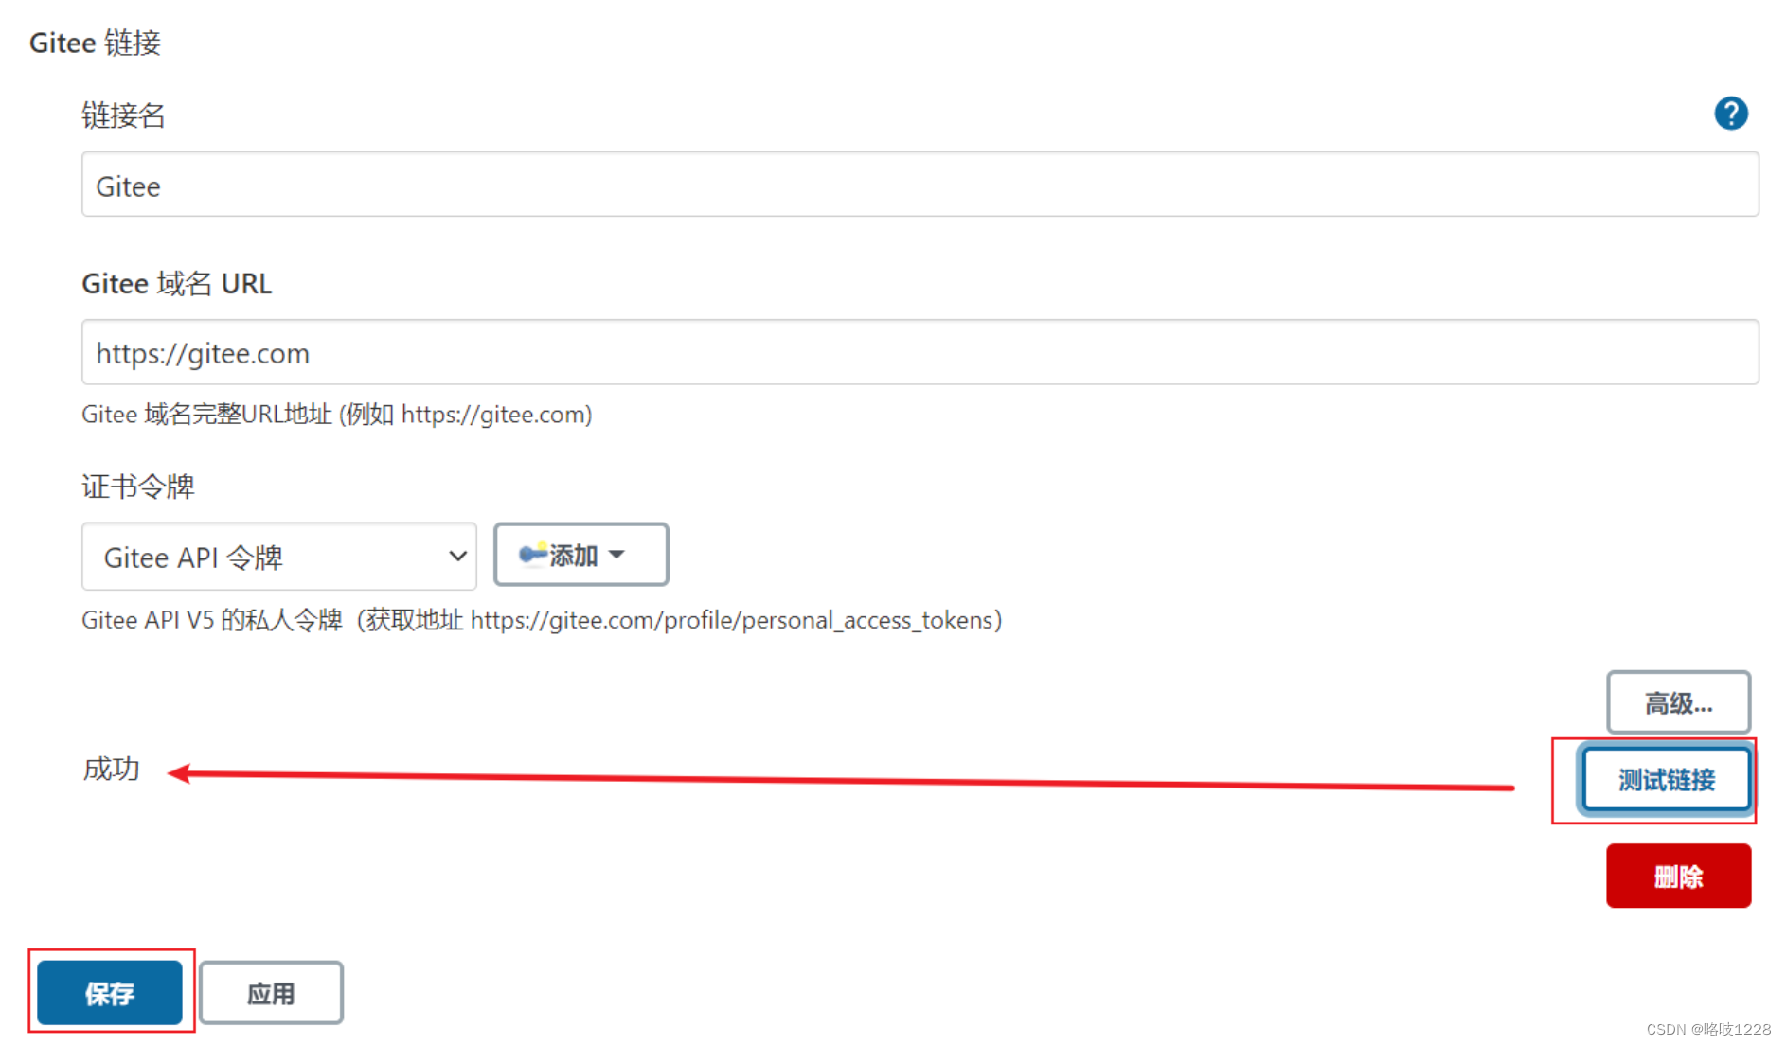The height and width of the screenshot is (1045, 1786).
Task: Focus the 链接名 input containing Gitee
Action: pos(920,185)
